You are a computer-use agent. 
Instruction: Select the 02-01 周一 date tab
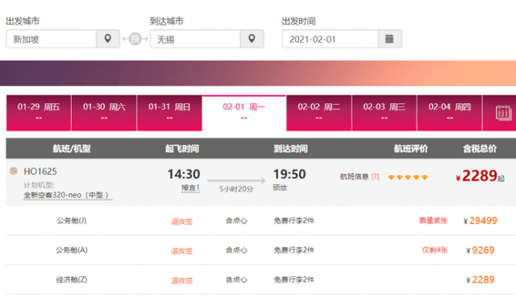(x=243, y=113)
